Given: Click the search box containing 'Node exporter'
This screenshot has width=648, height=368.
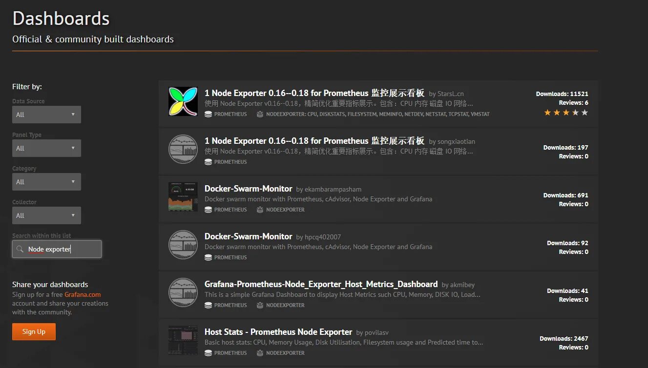Looking at the screenshot, I should click(x=57, y=249).
